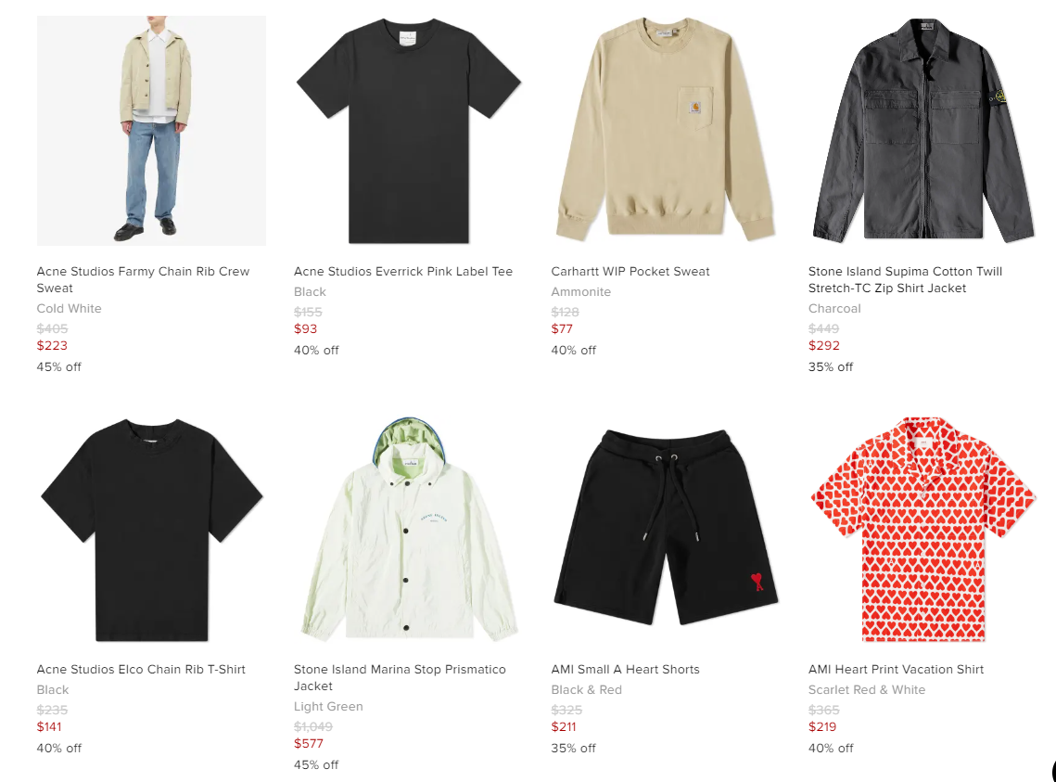
Task: Click AMI Heart Print Vacation Shirt title
Action: point(896,670)
